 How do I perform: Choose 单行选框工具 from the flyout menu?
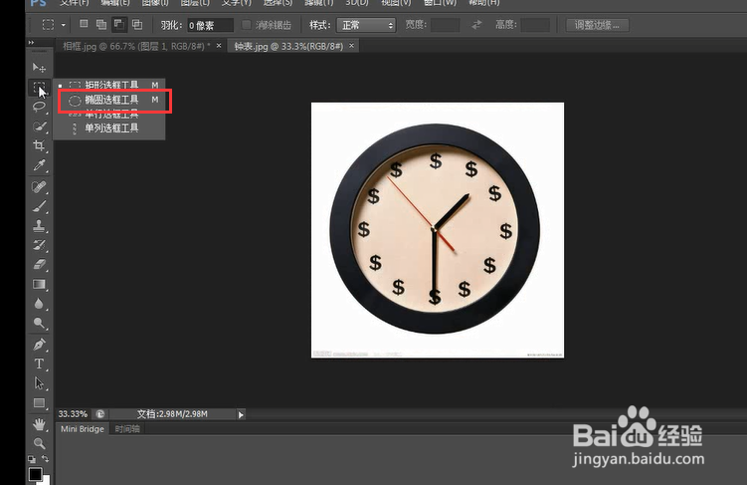pyautogui.click(x=109, y=114)
